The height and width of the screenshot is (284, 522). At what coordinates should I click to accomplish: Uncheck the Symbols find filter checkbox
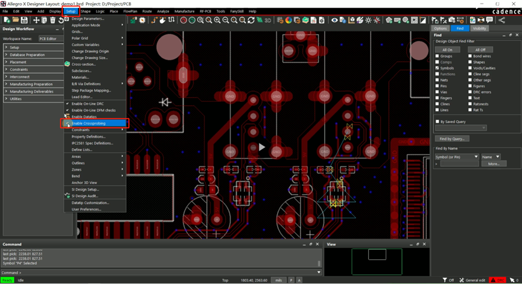[438, 68]
